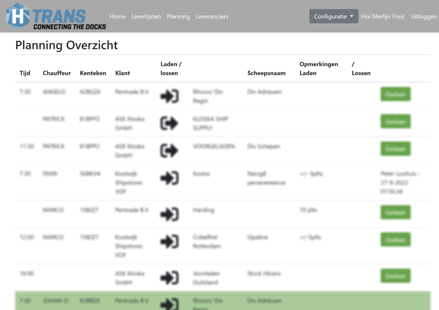
Task: Click the load icon in the green highlighted row
Action: click(x=169, y=304)
